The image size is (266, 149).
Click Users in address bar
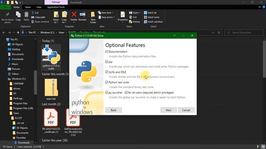62,33
